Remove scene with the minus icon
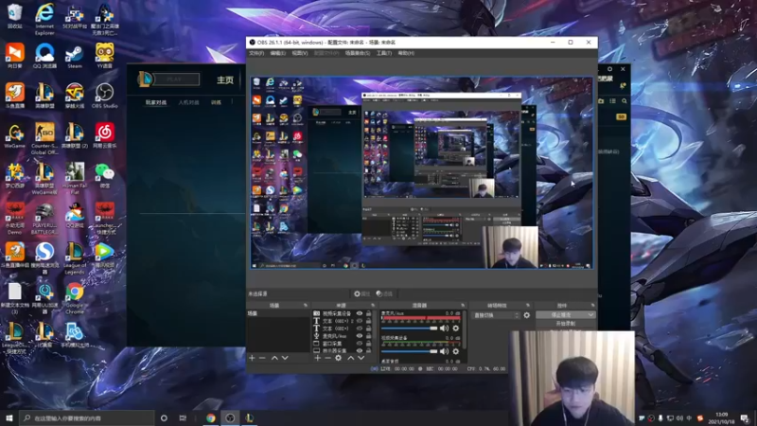This screenshot has width=757, height=426. click(262, 358)
